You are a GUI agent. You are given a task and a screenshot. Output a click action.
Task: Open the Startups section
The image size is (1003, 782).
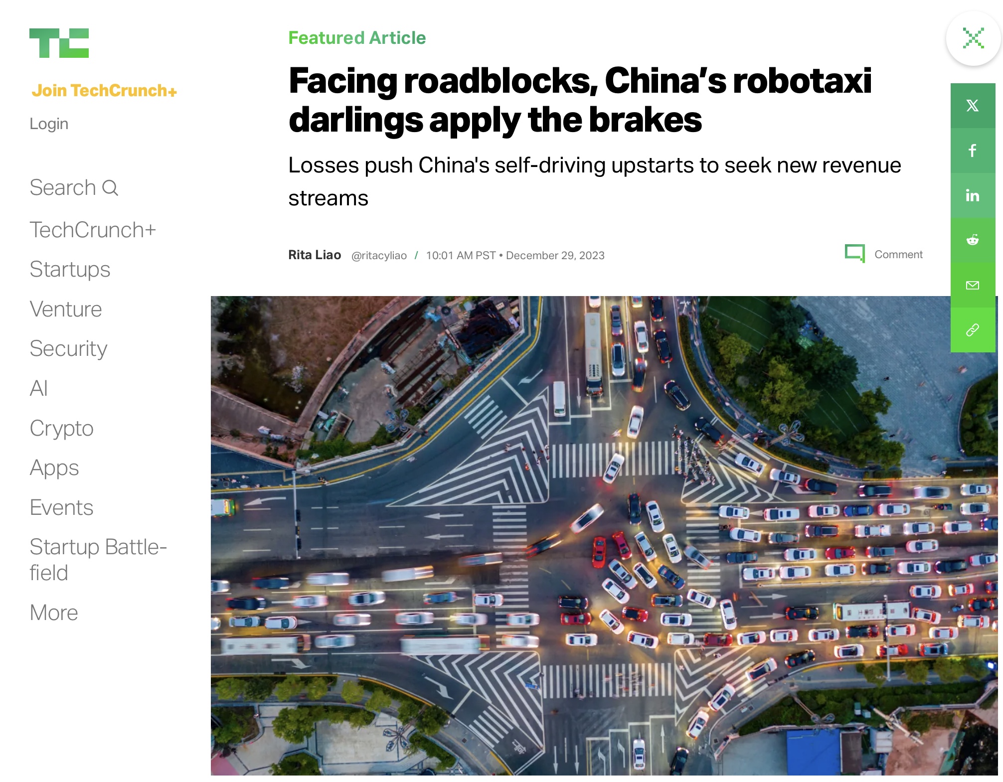pos(70,270)
